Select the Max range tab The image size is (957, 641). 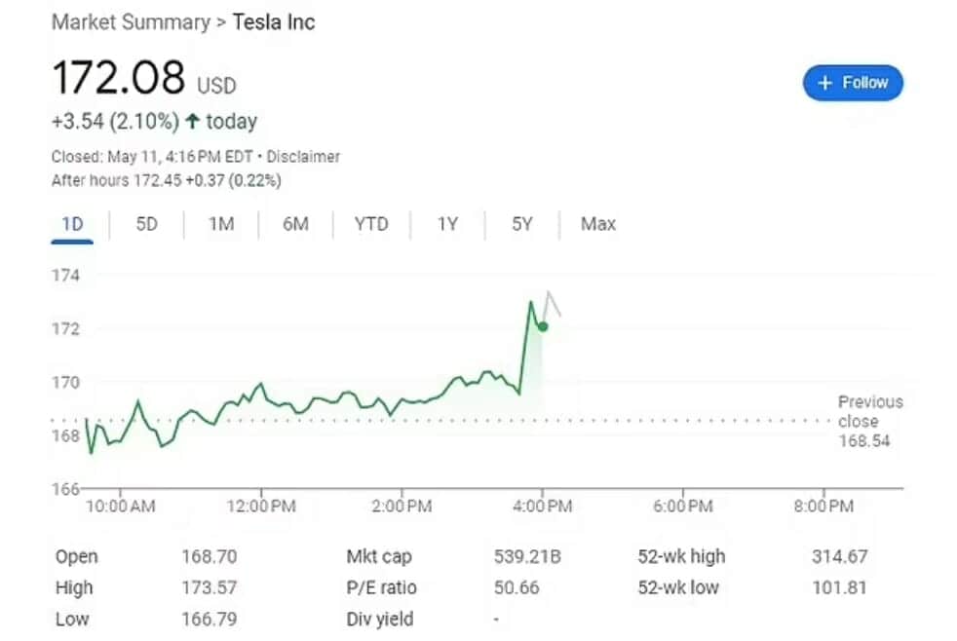597,224
